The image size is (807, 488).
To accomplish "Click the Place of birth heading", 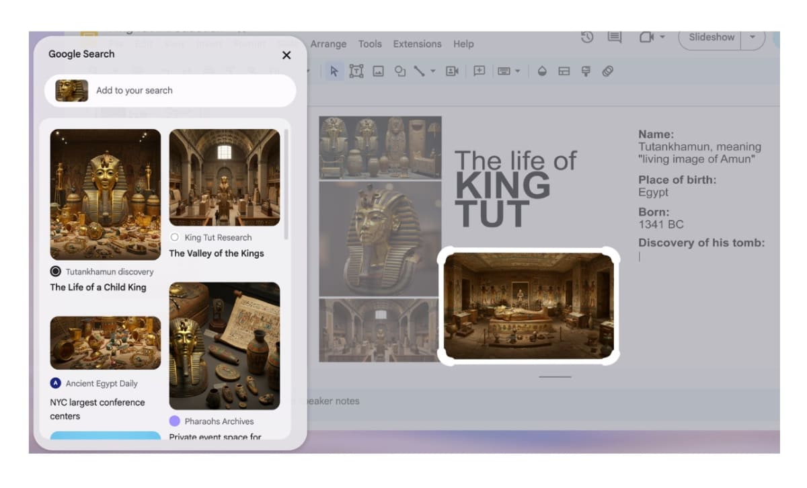I will pos(677,179).
